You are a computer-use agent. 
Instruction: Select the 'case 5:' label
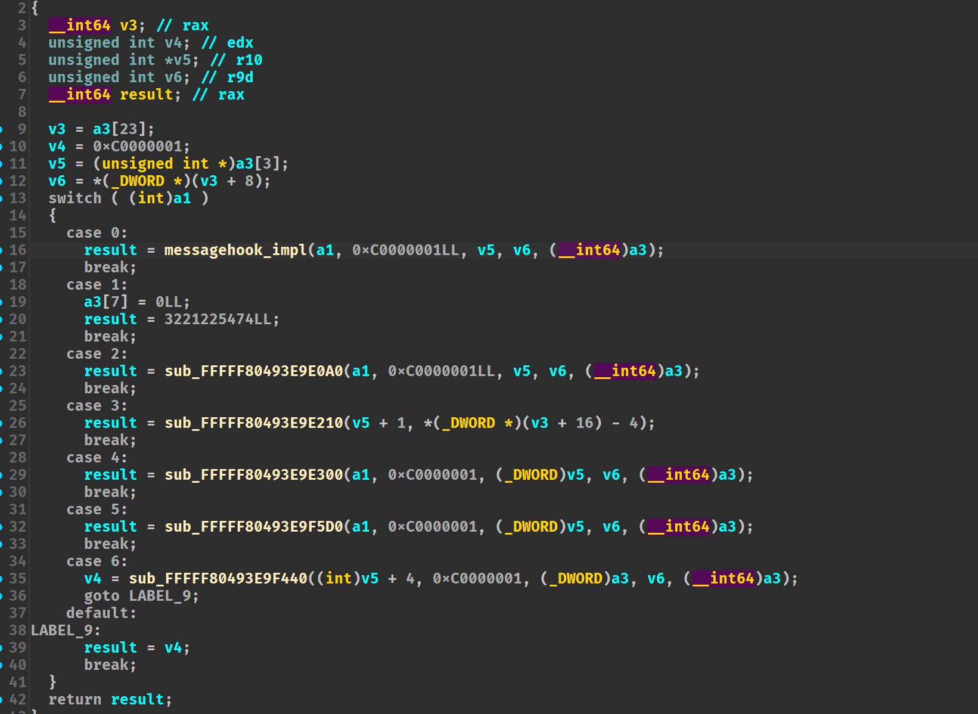coord(97,509)
